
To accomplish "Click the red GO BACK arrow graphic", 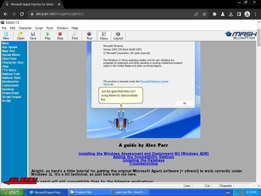I will (x=20, y=181).
